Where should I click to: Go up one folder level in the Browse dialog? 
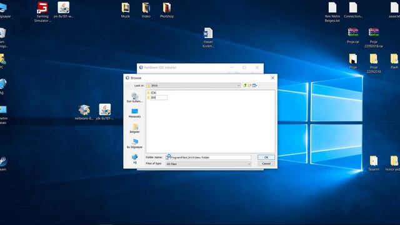coord(245,86)
